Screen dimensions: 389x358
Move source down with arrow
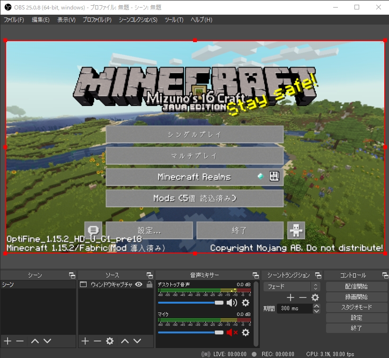click(x=137, y=341)
